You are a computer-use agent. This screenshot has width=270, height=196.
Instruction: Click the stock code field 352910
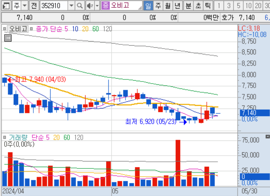coord(54,6)
